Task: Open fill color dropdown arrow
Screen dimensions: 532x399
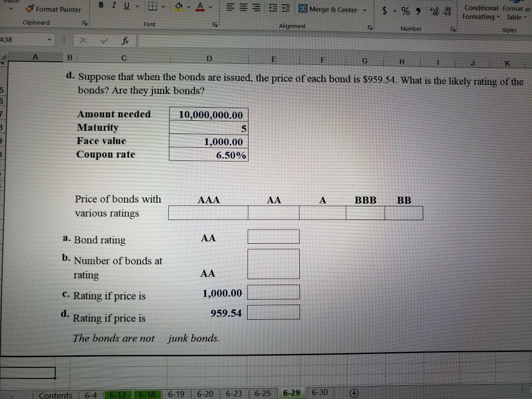Action: click(x=188, y=7)
